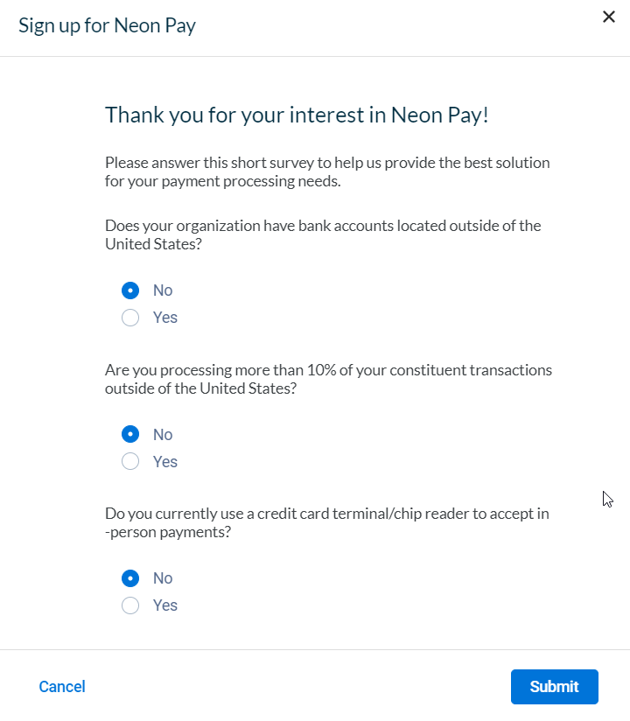
Task: Select No for using a credit card terminal
Action: [x=130, y=577]
